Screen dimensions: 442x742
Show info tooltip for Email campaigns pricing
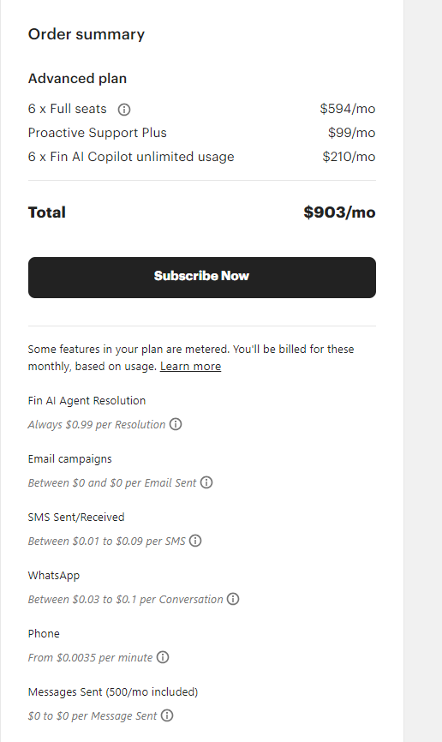pos(206,482)
